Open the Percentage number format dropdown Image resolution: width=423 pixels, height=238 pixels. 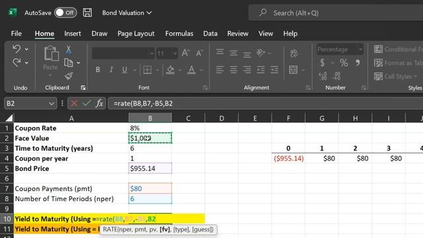coord(360,50)
